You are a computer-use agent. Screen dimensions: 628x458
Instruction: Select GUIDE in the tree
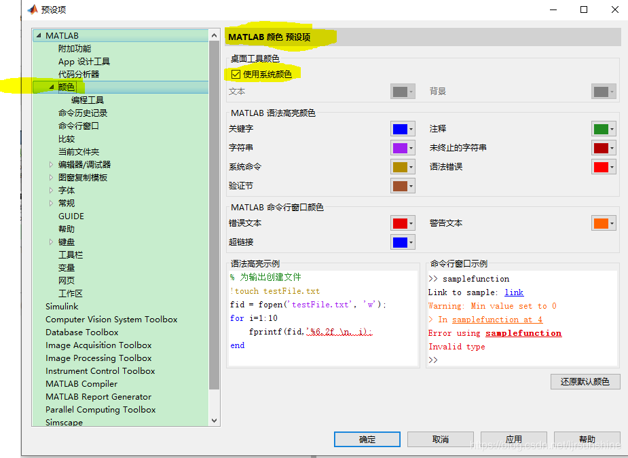(x=71, y=216)
